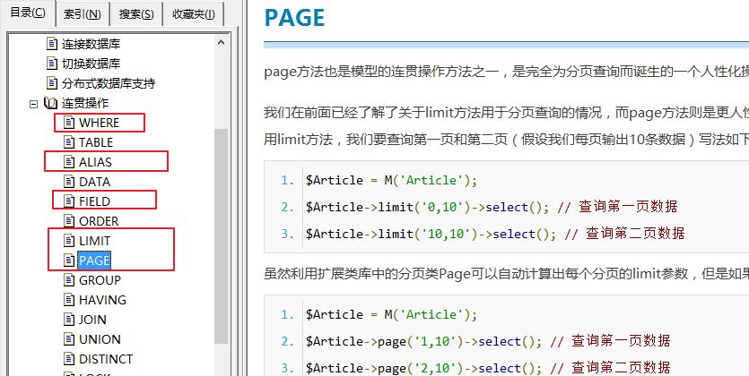Click the page icon beside LIMIT
Viewport: 749px width, 376px height.
click(x=69, y=241)
